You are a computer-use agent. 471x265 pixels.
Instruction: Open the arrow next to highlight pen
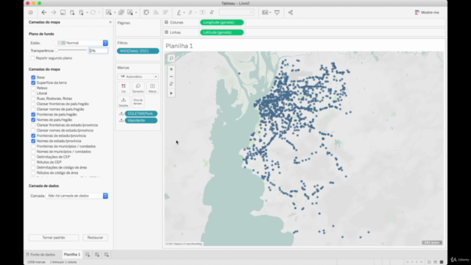coord(184,13)
